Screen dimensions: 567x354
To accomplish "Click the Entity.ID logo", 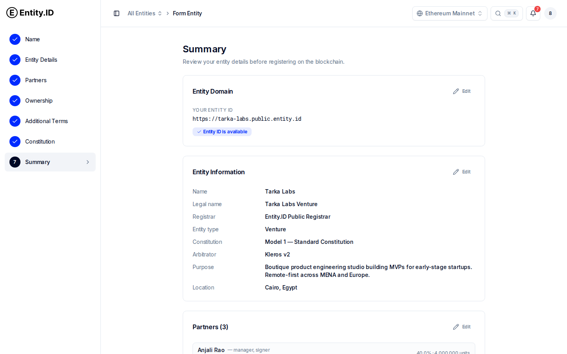I will [x=30, y=13].
